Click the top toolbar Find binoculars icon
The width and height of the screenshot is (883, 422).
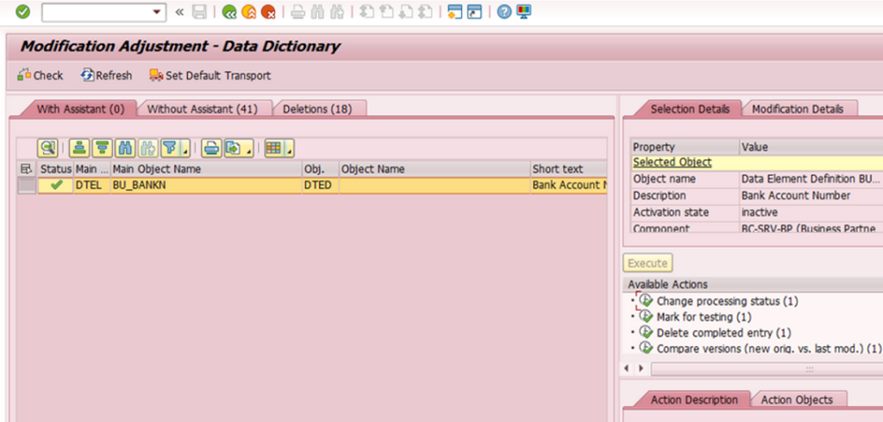tap(317, 12)
